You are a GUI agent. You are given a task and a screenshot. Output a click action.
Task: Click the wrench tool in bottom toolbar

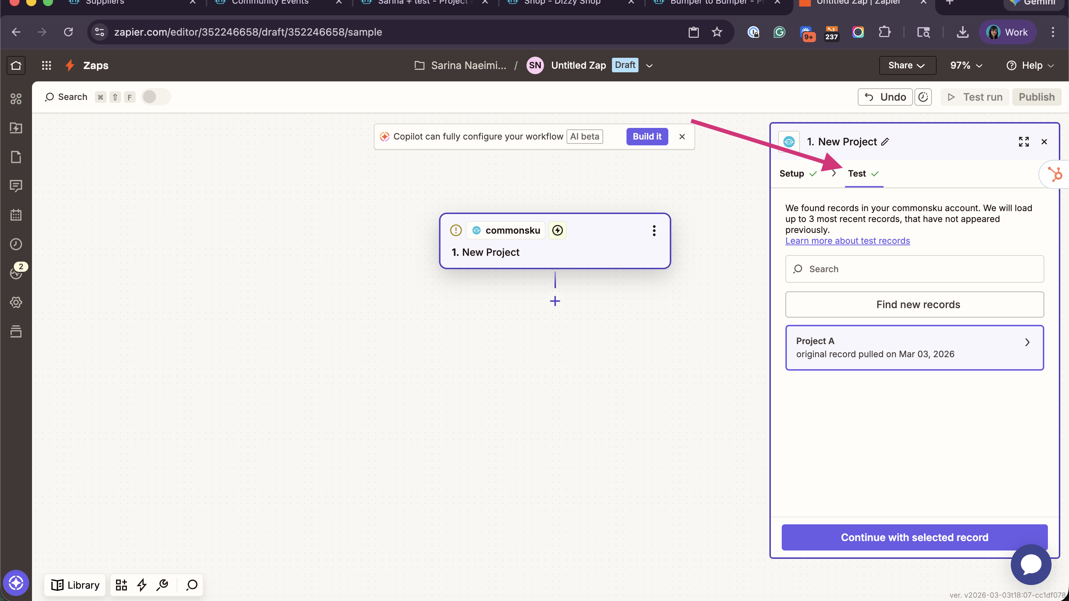pyautogui.click(x=162, y=585)
